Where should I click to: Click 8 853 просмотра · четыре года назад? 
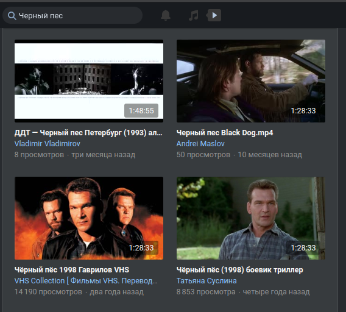coord(243,292)
